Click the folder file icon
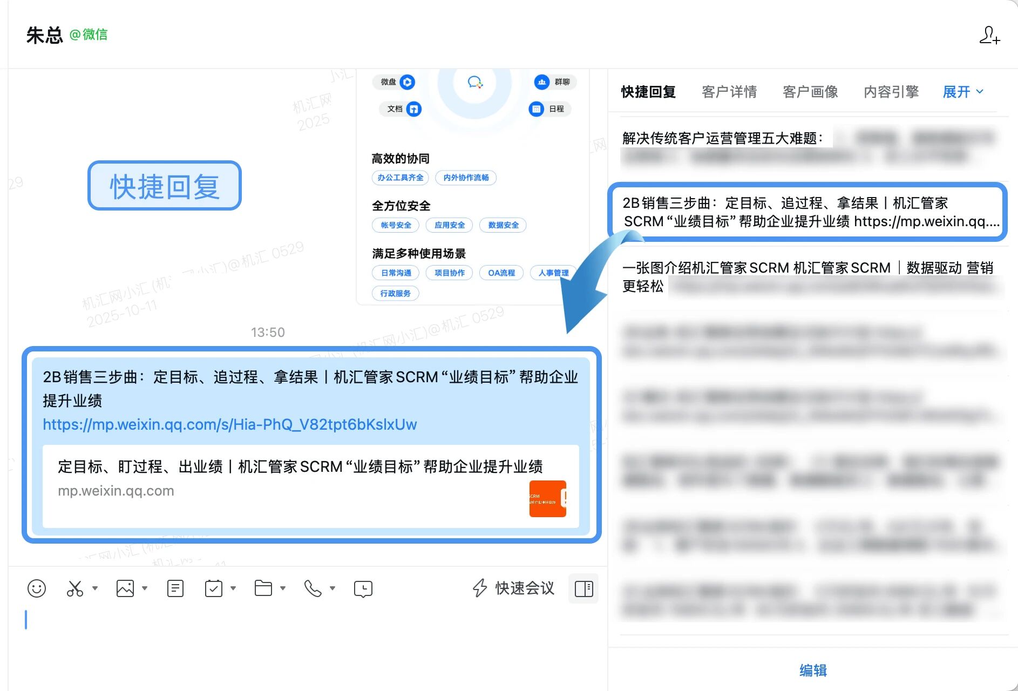 tap(263, 588)
